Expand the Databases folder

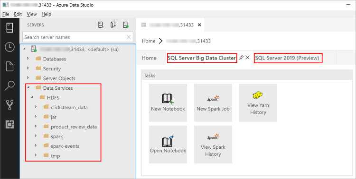pos(28,58)
